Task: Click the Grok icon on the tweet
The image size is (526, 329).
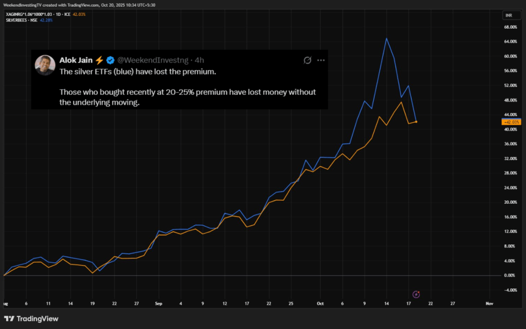Action: tap(308, 60)
